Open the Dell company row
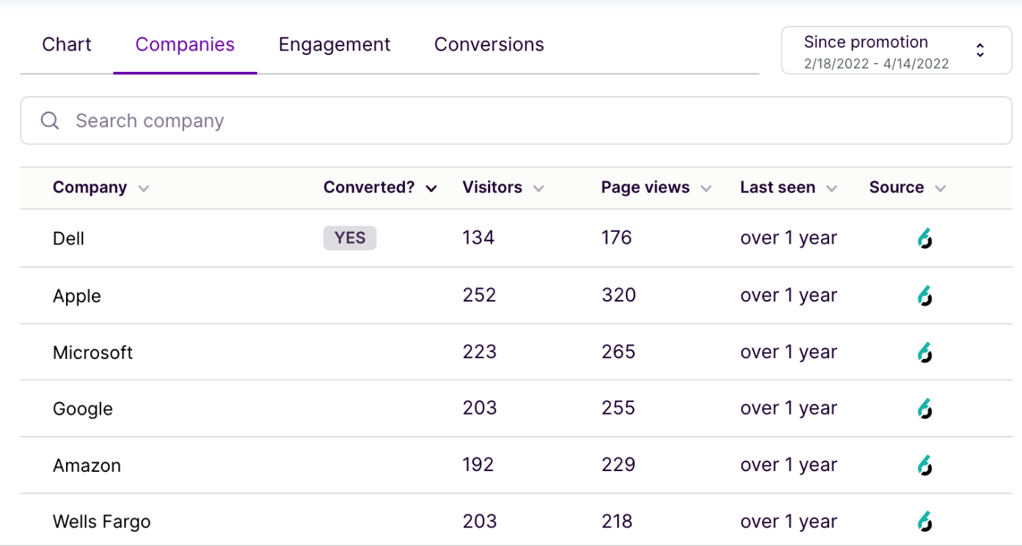The image size is (1022, 546). point(517,239)
